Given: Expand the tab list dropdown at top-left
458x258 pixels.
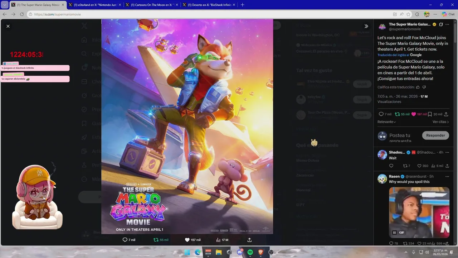Looking at the screenshot, I should click(x=4, y=5).
